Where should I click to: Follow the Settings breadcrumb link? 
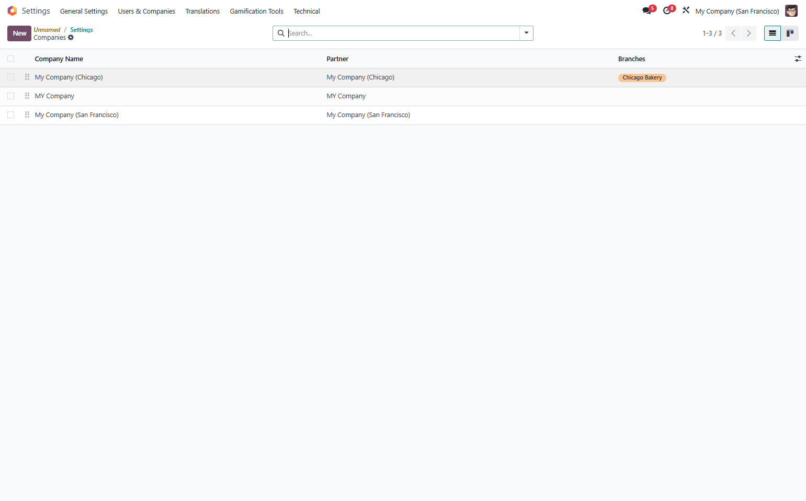pos(82,30)
